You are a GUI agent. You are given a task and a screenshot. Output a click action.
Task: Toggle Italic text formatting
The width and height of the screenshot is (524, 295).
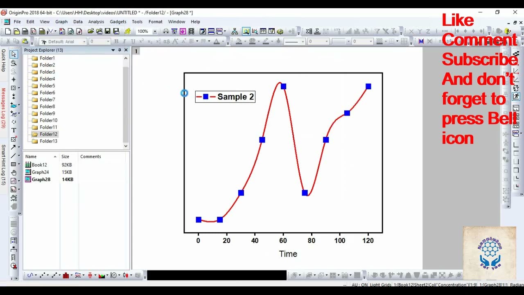(x=124, y=41)
